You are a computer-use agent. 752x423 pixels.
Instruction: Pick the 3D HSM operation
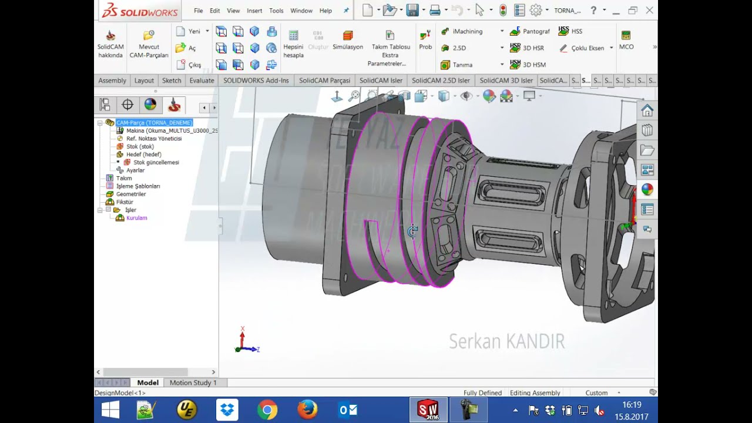point(528,64)
